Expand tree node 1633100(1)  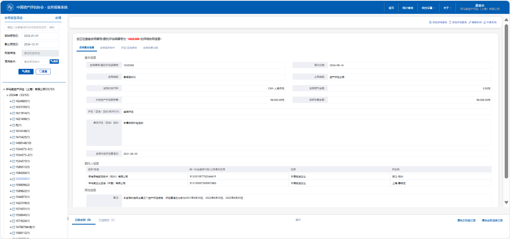11,107
